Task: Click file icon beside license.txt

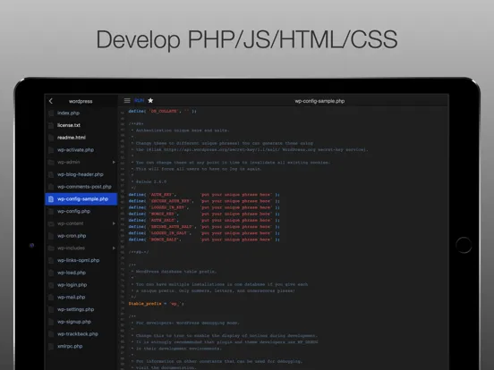Action: 51,125
